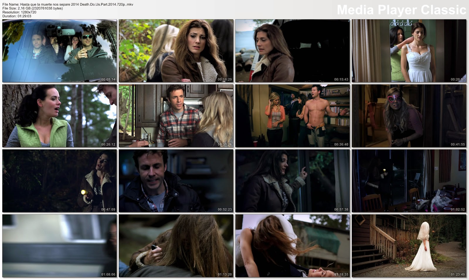Open the thumbnail stamped 01:18:35

[293, 246]
